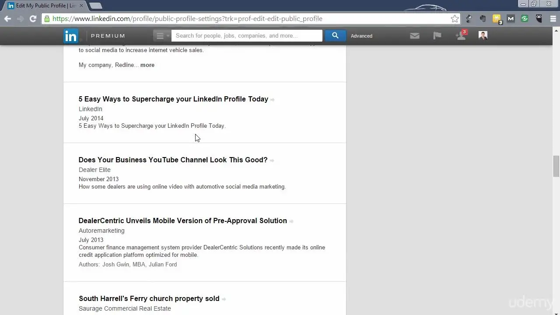560x315 pixels.
Task: Click the 'Saurage Commercial Real Estate' text
Action: pos(125,308)
